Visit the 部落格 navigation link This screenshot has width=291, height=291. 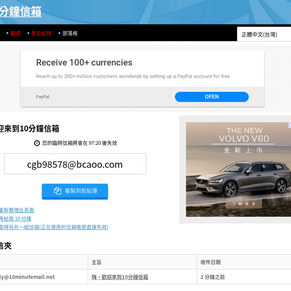point(69,33)
